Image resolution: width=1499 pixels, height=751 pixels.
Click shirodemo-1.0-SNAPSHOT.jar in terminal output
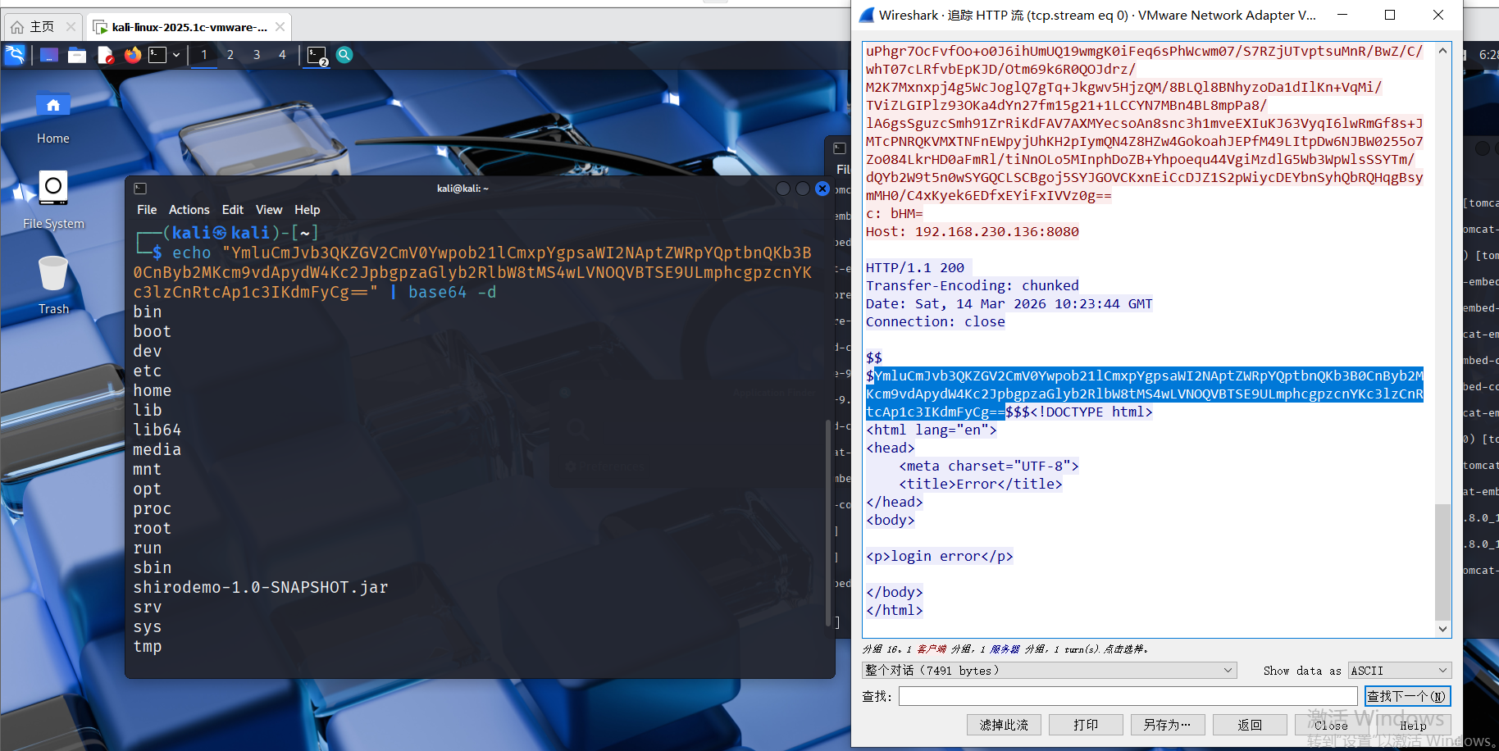click(x=261, y=587)
